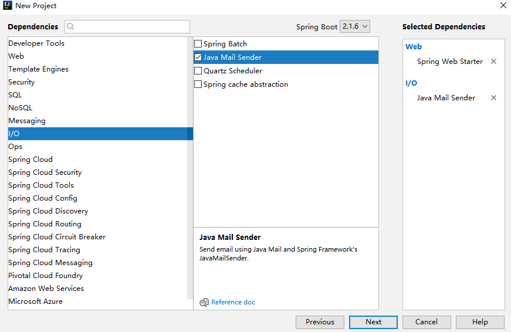Click the search magnifier icon
The height and width of the screenshot is (332, 511).
(71, 27)
